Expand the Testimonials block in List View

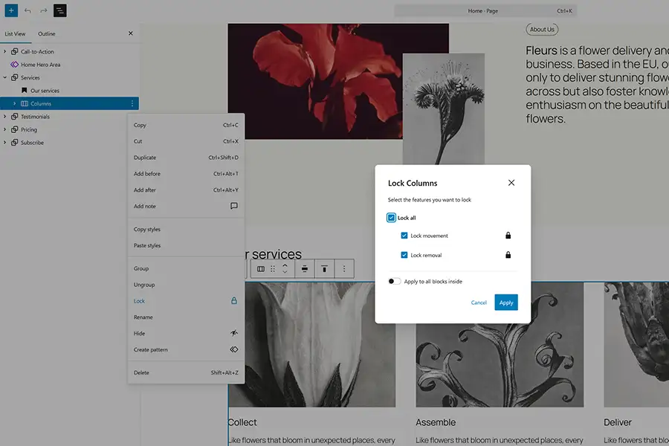coord(4,116)
